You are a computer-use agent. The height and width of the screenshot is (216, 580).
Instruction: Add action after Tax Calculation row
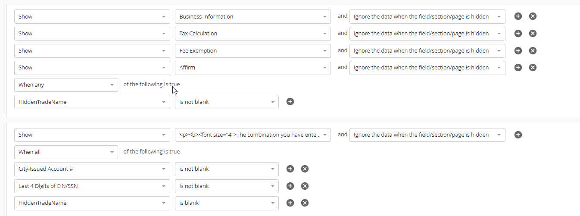[518, 34]
